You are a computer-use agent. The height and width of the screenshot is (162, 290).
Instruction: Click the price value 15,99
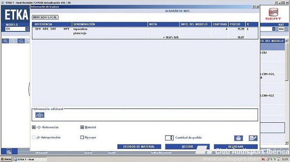241,29
